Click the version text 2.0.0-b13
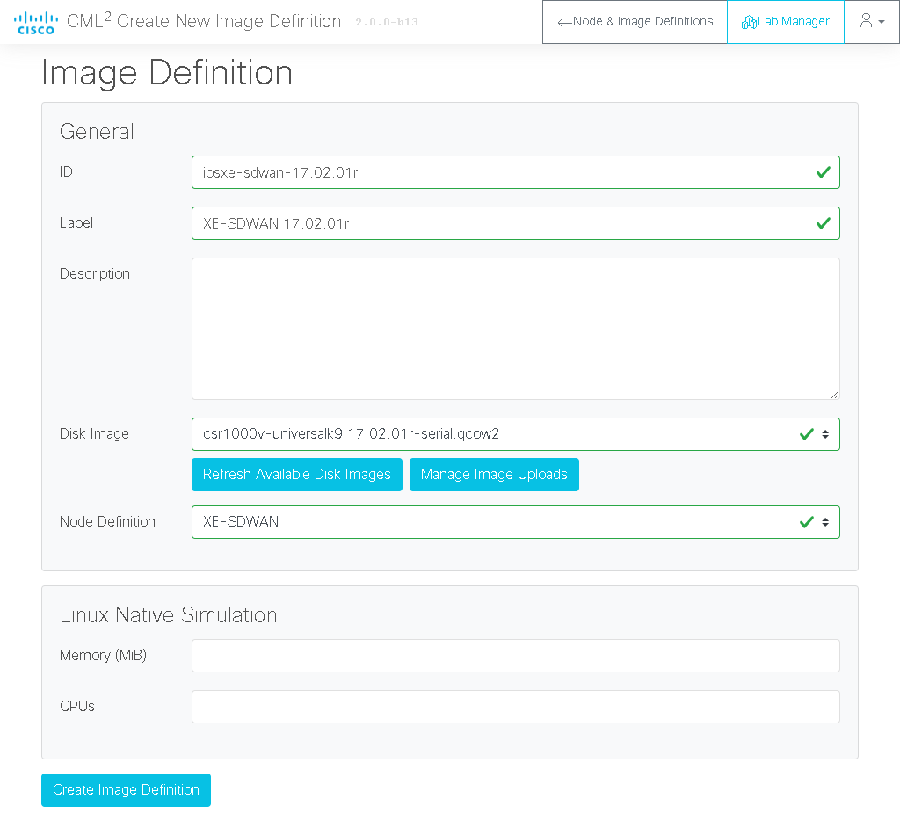The image size is (900, 821). (x=387, y=22)
